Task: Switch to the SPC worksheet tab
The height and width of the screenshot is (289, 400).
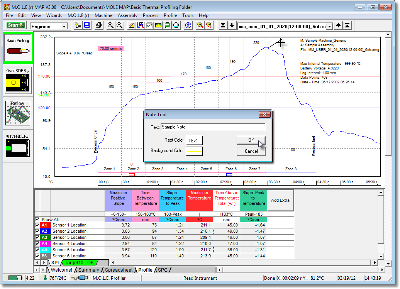Action: coord(163,270)
